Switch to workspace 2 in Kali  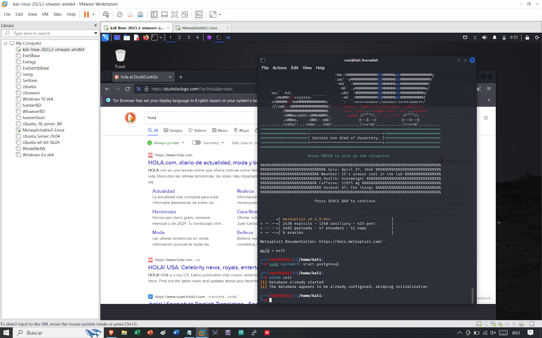coord(180,38)
